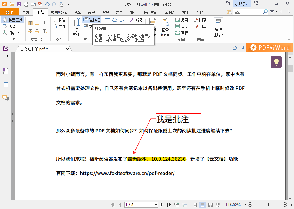Undo the last action
Image resolution: width=294 pixels, height=209 pixels.
click(47, 4)
